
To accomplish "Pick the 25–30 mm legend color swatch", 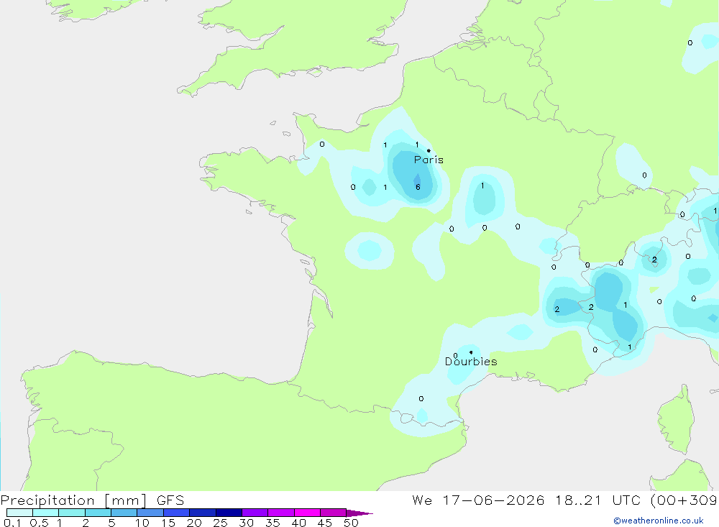I will point(229,513).
